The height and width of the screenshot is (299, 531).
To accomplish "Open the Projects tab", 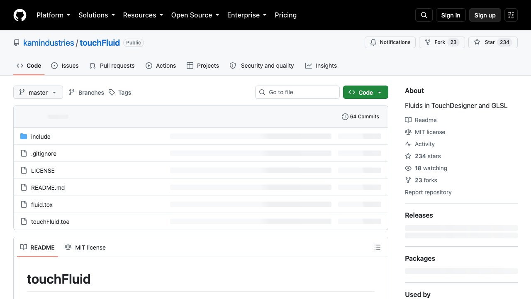I will (203, 66).
